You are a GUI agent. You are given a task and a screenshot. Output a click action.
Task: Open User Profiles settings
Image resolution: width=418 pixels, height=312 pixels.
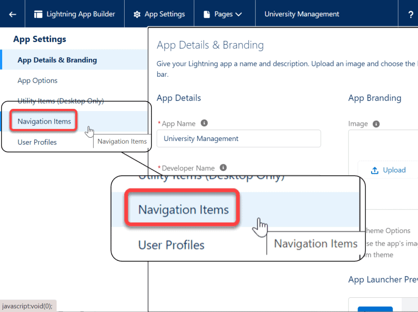[x=37, y=142]
